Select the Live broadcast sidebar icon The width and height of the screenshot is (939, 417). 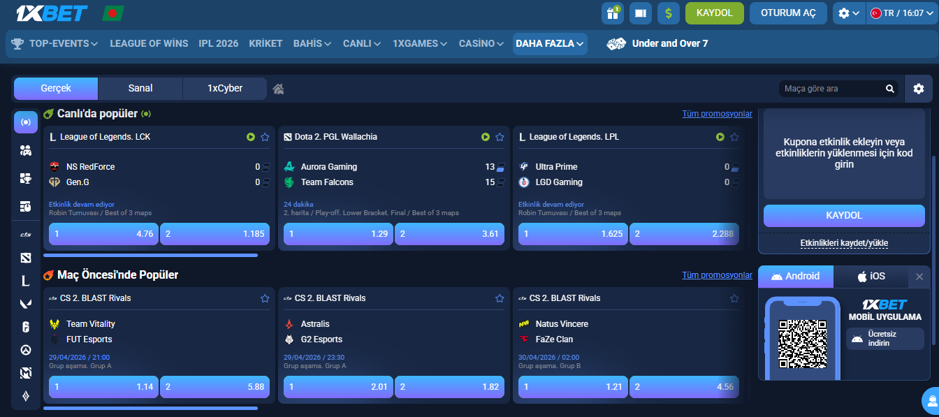point(26,122)
